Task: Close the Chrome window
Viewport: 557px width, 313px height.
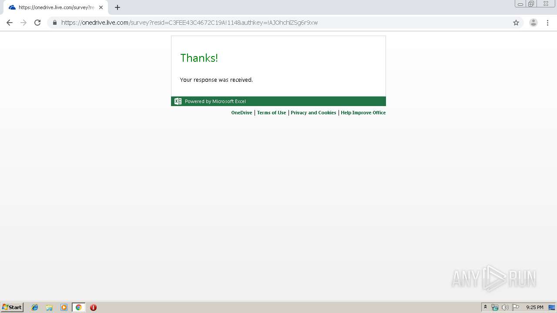Action: tap(546, 3)
